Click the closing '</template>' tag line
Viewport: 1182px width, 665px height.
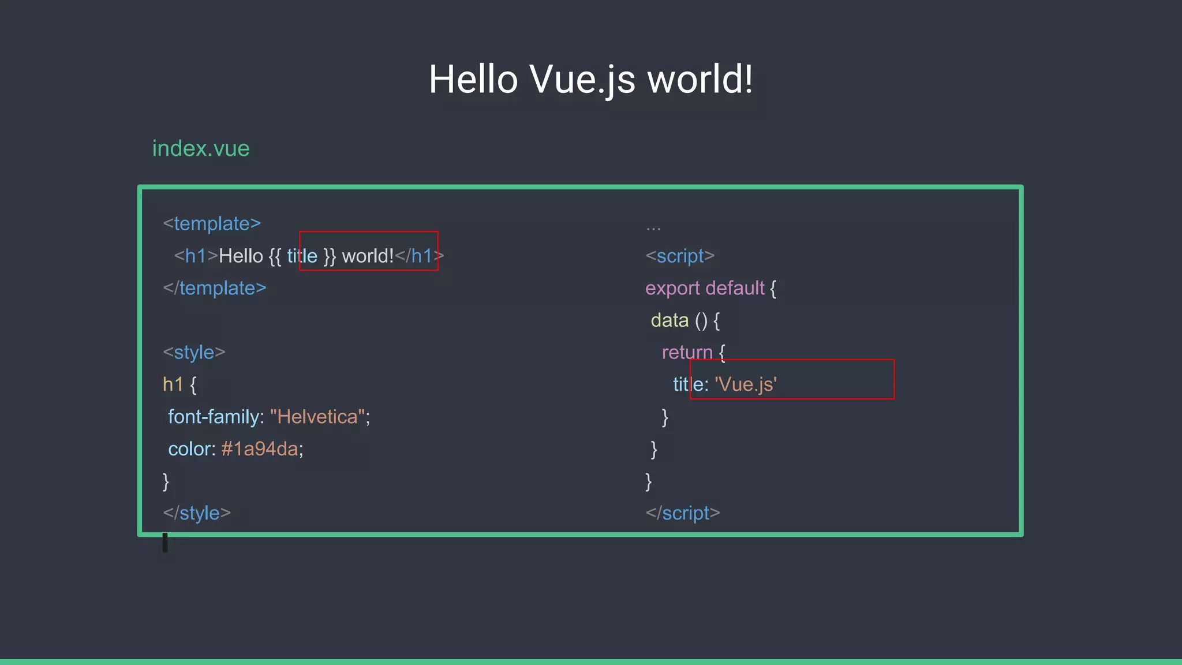[215, 288]
